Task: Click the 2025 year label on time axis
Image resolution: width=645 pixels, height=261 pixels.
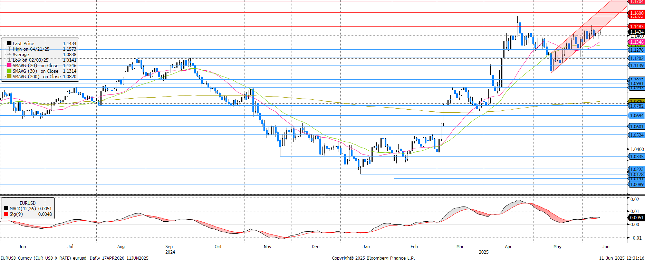Action: (x=483, y=252)
